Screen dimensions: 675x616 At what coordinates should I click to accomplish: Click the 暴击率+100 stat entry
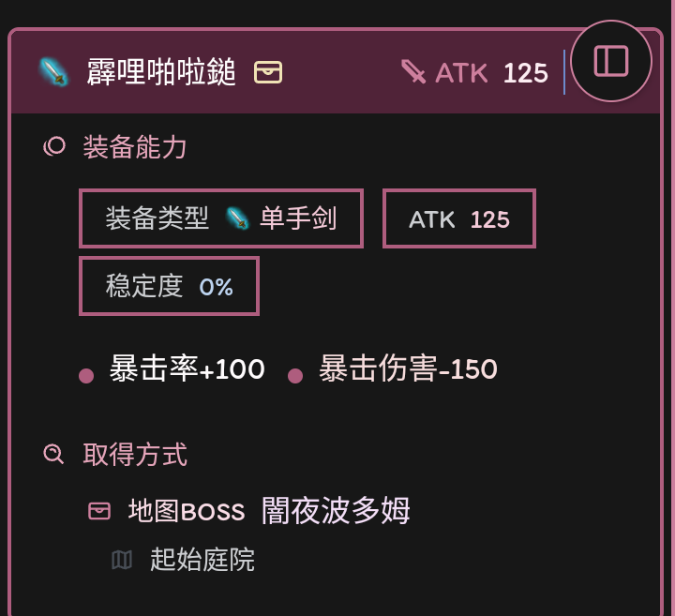[x=187, y=369]
